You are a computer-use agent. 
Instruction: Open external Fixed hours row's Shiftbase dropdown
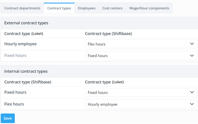click(x=141, y=56)
